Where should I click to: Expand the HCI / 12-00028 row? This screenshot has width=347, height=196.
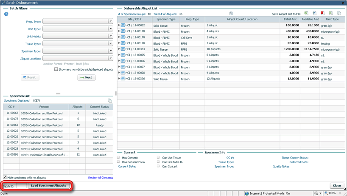119,73
